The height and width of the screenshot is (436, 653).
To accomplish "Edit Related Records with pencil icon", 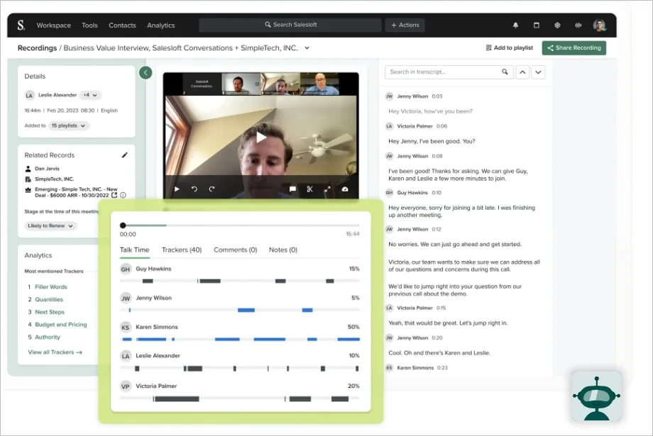I will click(x=124, y=155).
